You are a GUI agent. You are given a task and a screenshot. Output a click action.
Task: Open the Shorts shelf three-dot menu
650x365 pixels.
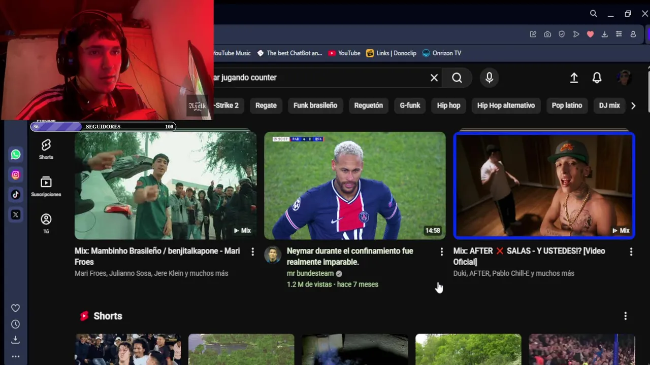click(x=625, y=316)
